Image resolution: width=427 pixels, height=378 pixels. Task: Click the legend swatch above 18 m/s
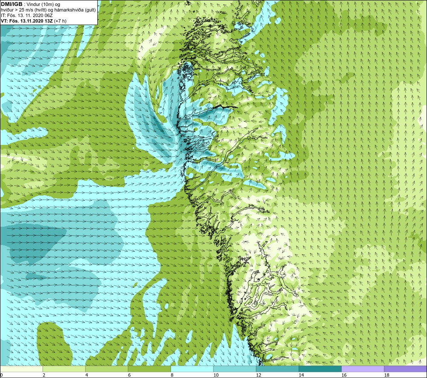click(x=405, y=369)
